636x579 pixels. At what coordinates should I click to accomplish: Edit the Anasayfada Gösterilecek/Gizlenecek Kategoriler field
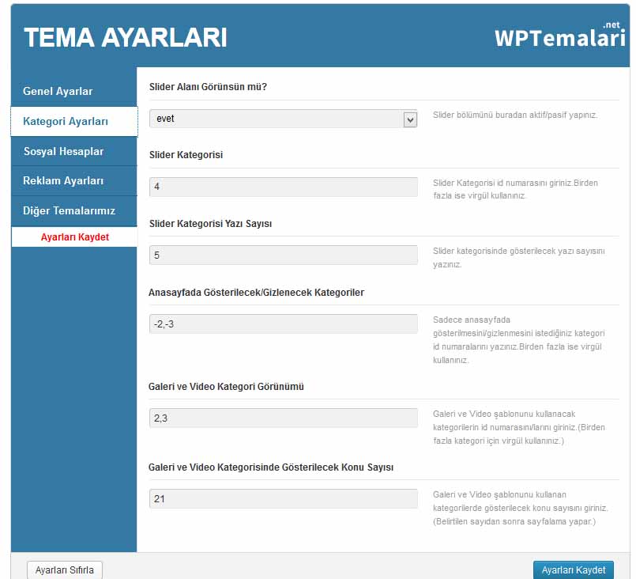coord(283,324)
